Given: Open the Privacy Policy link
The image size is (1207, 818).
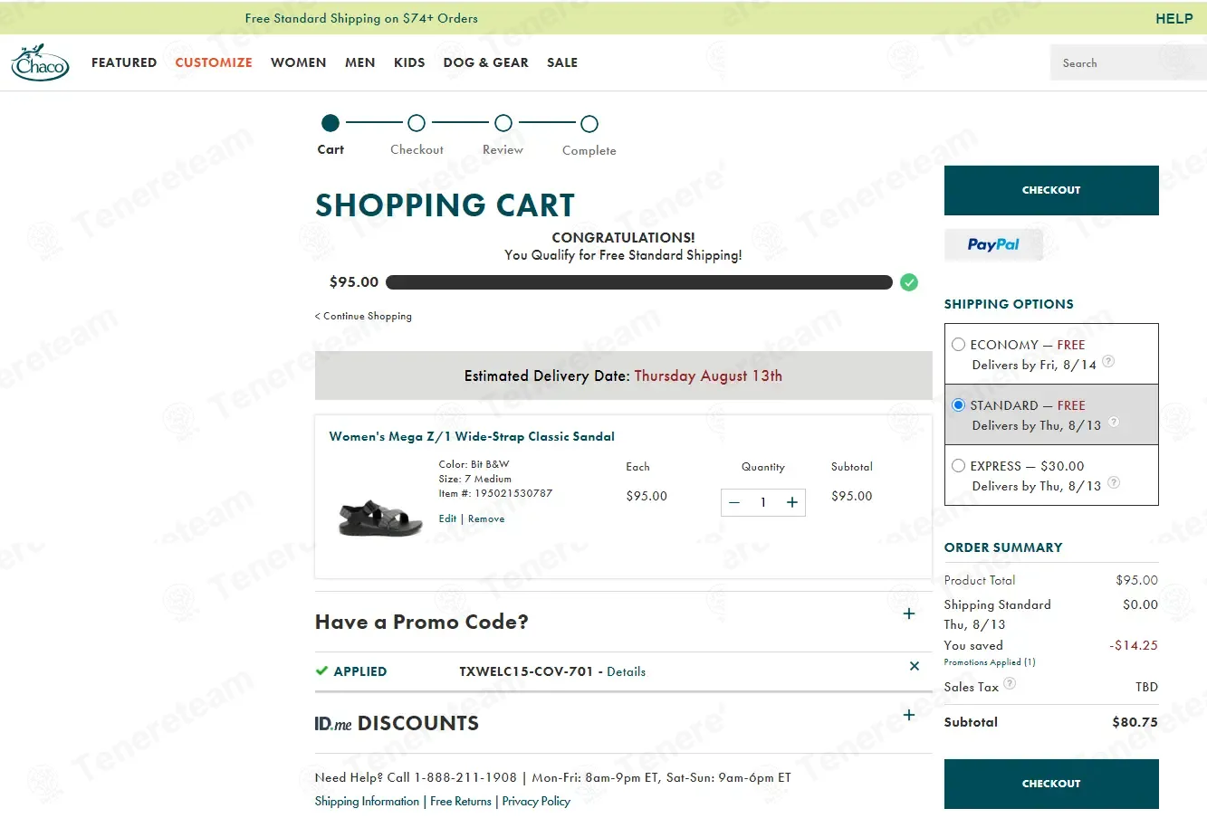Looking at the screenshot, I should 536,801.
